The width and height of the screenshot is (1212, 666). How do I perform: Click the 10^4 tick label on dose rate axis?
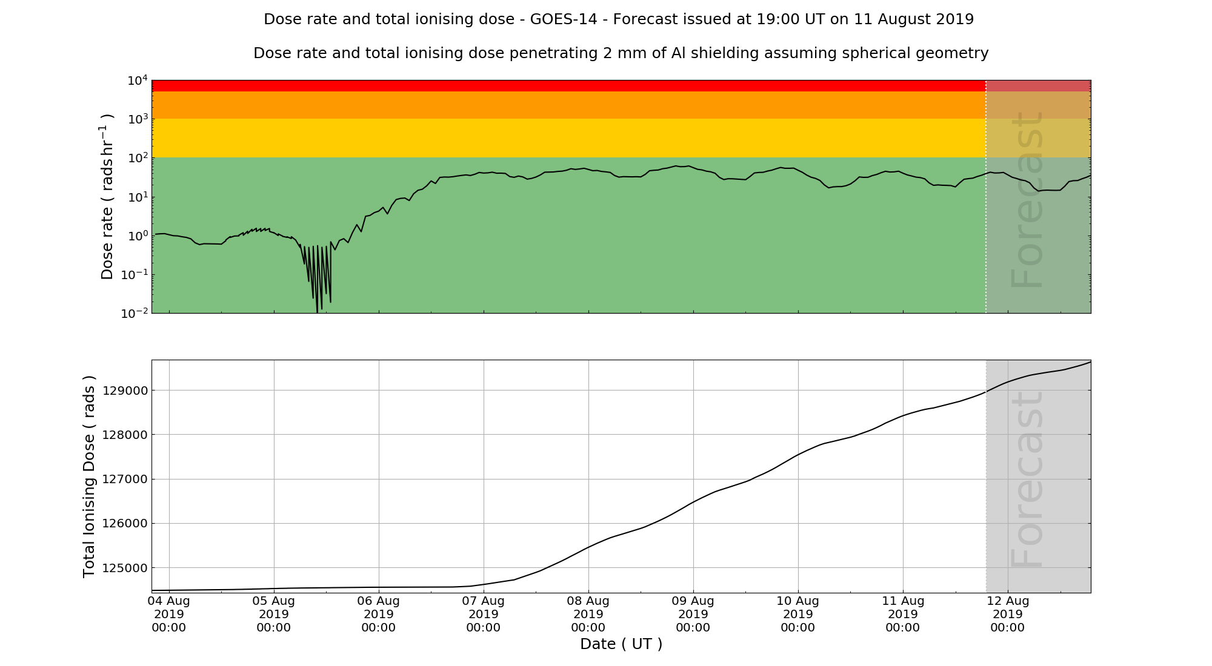click(137, 81)
